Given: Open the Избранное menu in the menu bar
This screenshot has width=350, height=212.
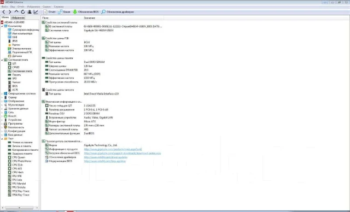Looking at the screenshot, I should tap(33, 7).
